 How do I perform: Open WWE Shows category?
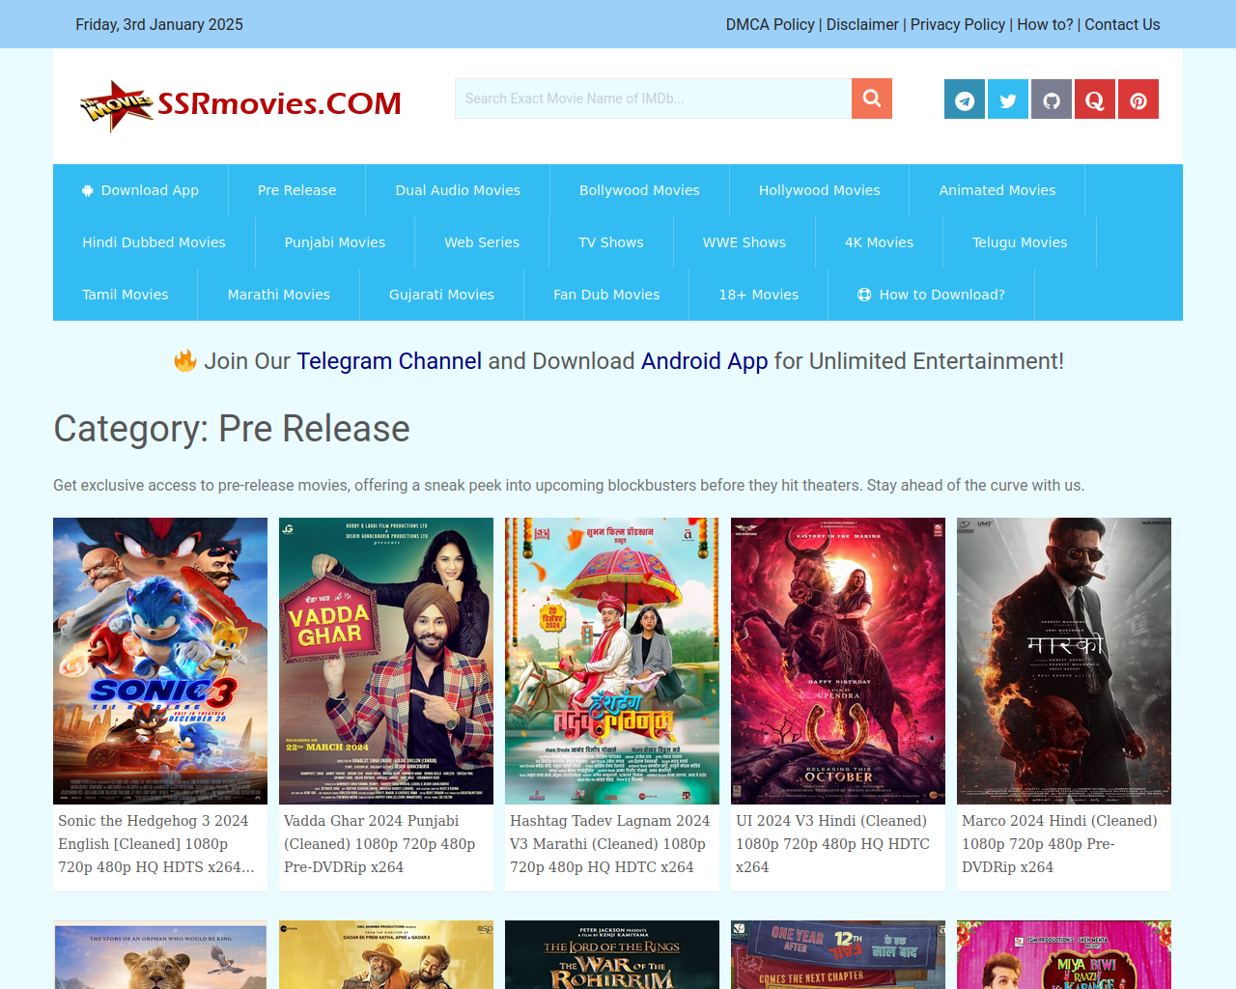(744, 242)
